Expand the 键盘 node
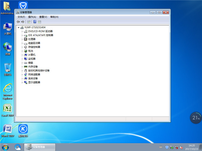202x151 pixels. click(x=22, y=63)
